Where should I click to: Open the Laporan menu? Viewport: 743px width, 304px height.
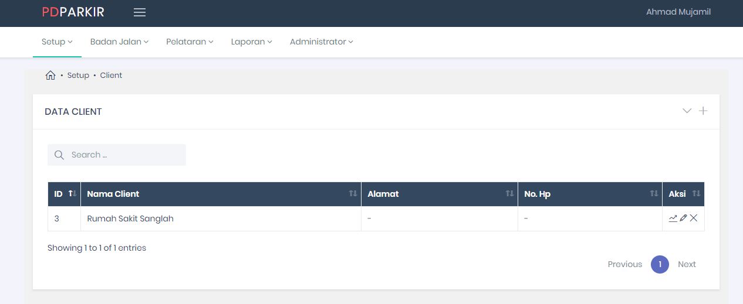[251, 42]
